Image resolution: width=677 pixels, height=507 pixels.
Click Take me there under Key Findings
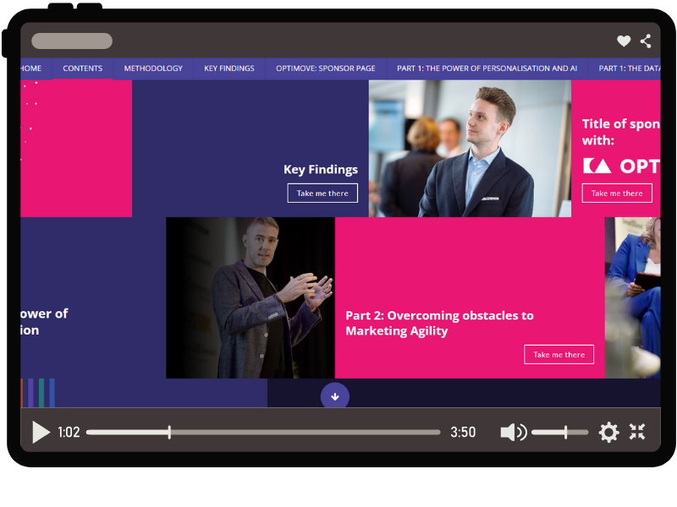click(x=322, y=194)
